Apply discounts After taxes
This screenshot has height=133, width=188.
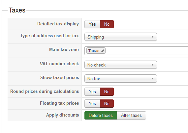(131, 116)
